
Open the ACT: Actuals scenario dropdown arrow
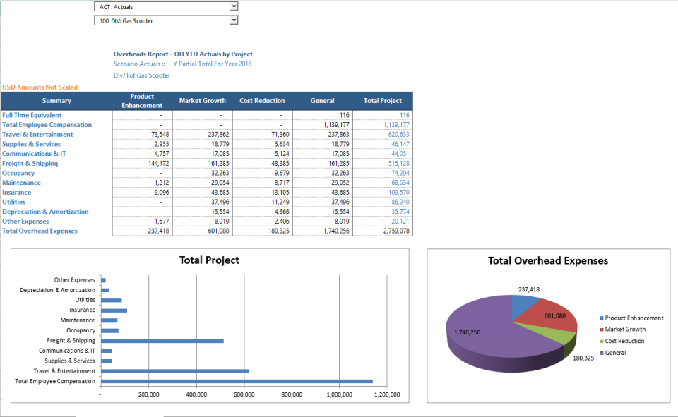point(234,6)
